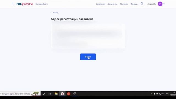Click the volume speaker tray icon
The width and height of the screenshot is (176, 99).
[163, 94]
